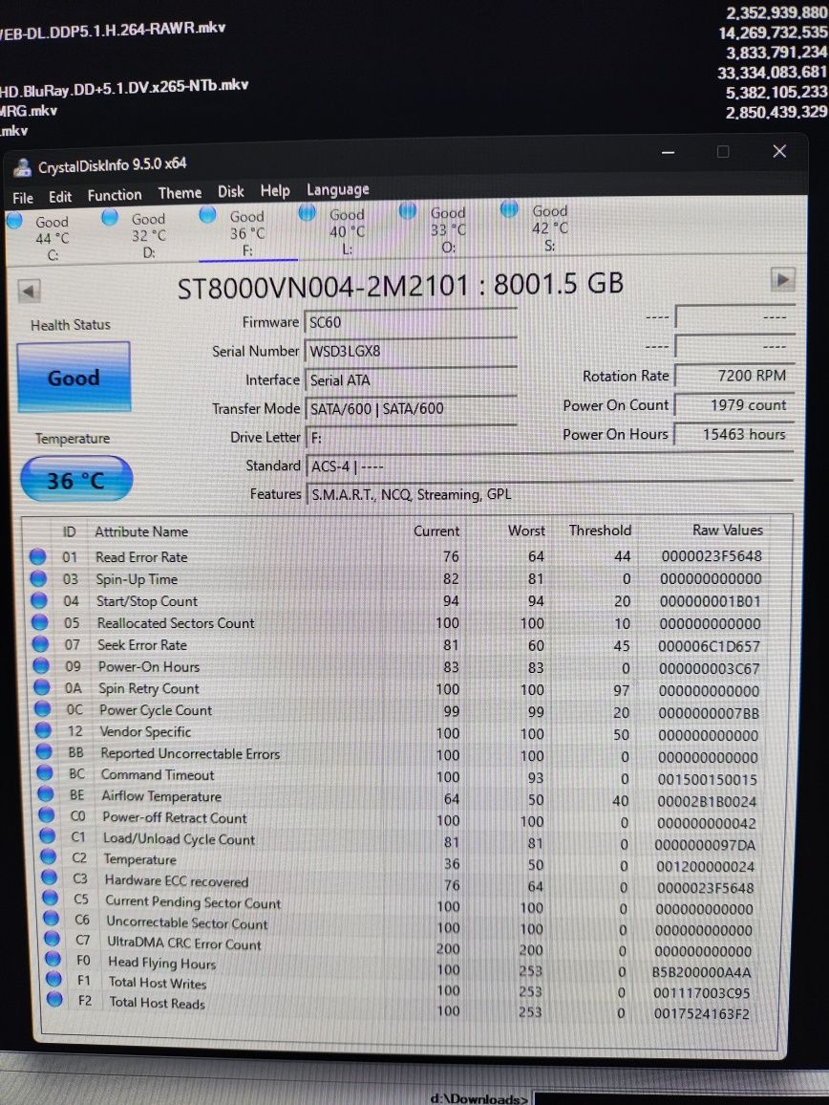
Task: Click the Features field with S.M.A.R.T., NCQ
Action: tap(551, 494)
